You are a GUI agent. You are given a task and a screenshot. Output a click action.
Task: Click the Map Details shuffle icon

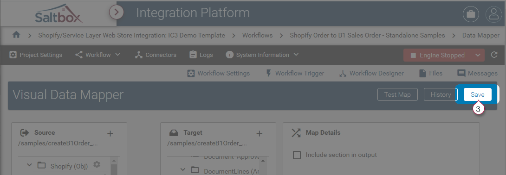click(296, 133)
